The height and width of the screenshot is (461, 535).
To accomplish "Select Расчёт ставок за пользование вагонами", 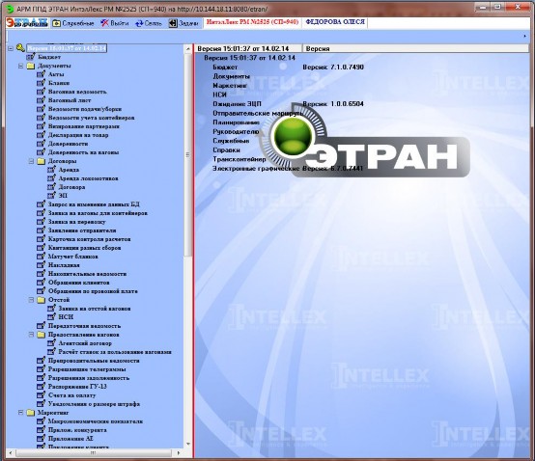I will pos(115,352).
